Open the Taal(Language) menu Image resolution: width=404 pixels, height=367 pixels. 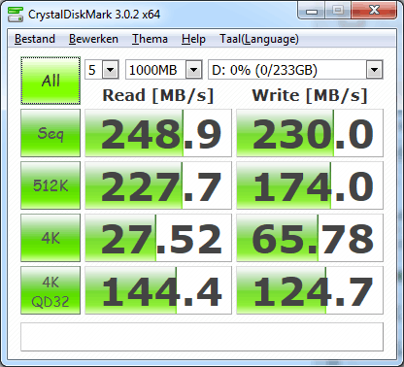point(259,39)
